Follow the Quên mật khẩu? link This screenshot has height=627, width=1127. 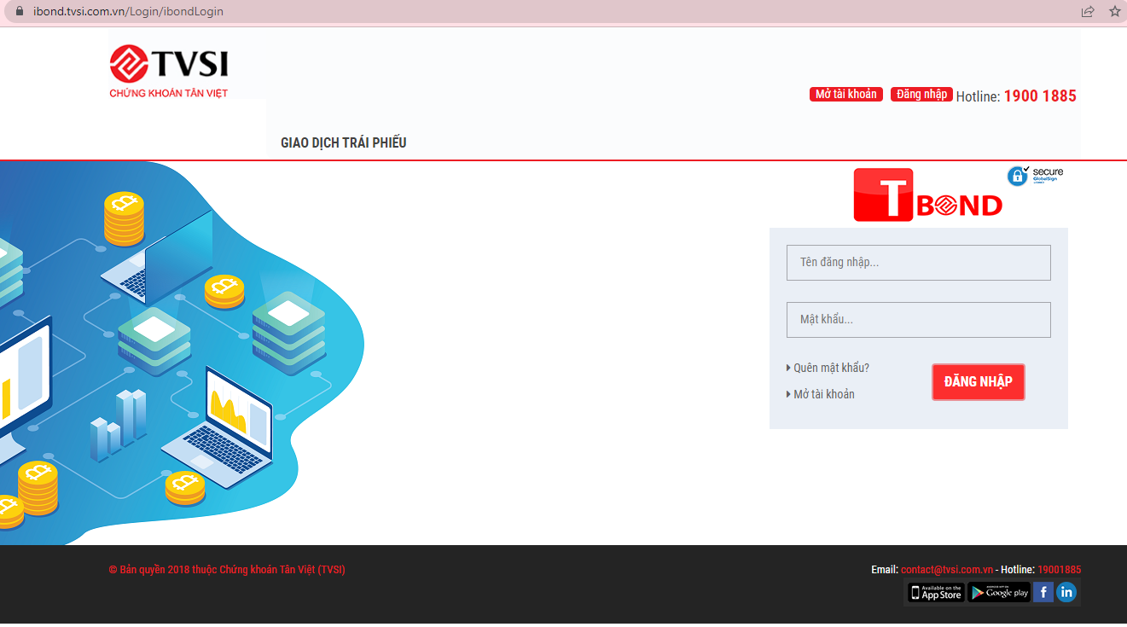point(831,368)
